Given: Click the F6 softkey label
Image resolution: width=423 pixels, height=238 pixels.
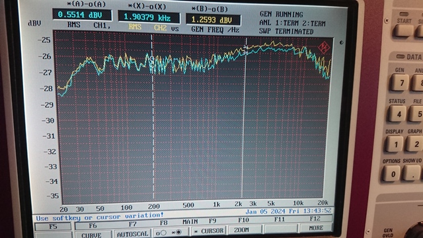Looking at the screenshot, I should (x=93, y=225).
